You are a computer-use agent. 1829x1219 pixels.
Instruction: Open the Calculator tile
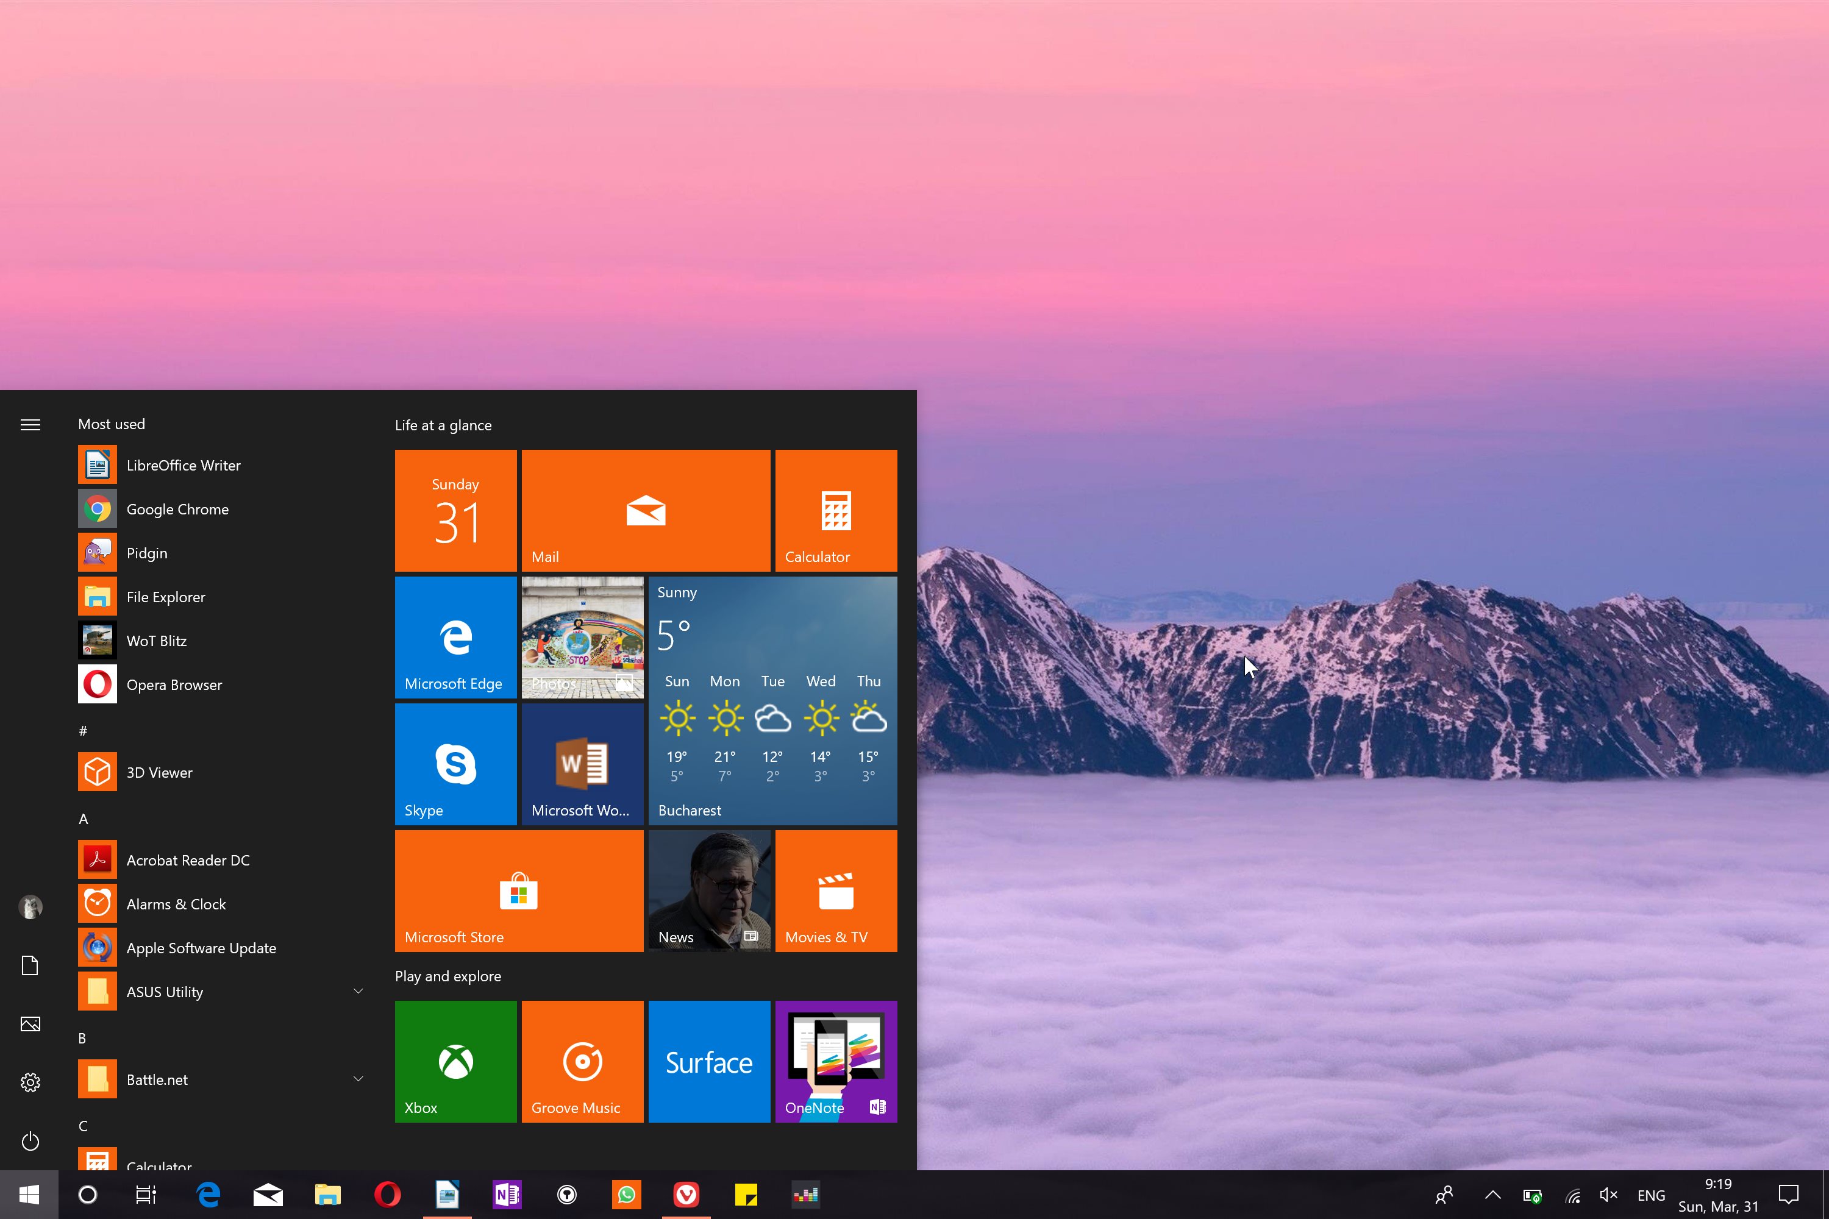836,511
